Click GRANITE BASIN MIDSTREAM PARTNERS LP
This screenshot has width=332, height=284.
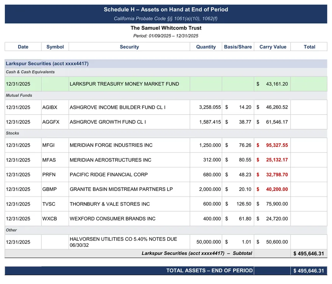pyautogui.click(x=121, y=189)
